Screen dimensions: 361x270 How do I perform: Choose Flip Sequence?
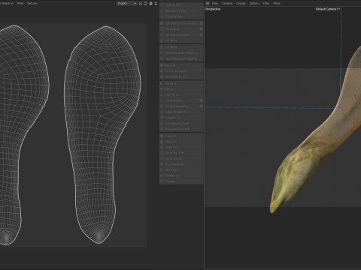(x=181, y=164)
